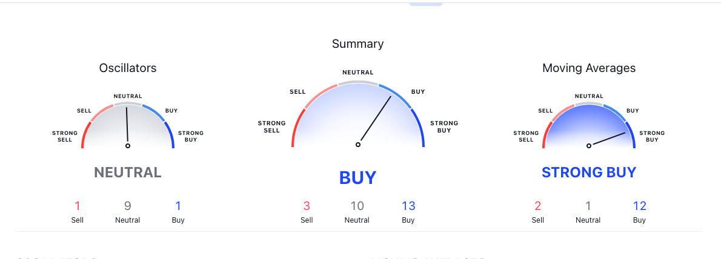The image size is (721, 259).
Task: Click the Moving Averages gauge needle pivot
Action: tap(589, 146)
